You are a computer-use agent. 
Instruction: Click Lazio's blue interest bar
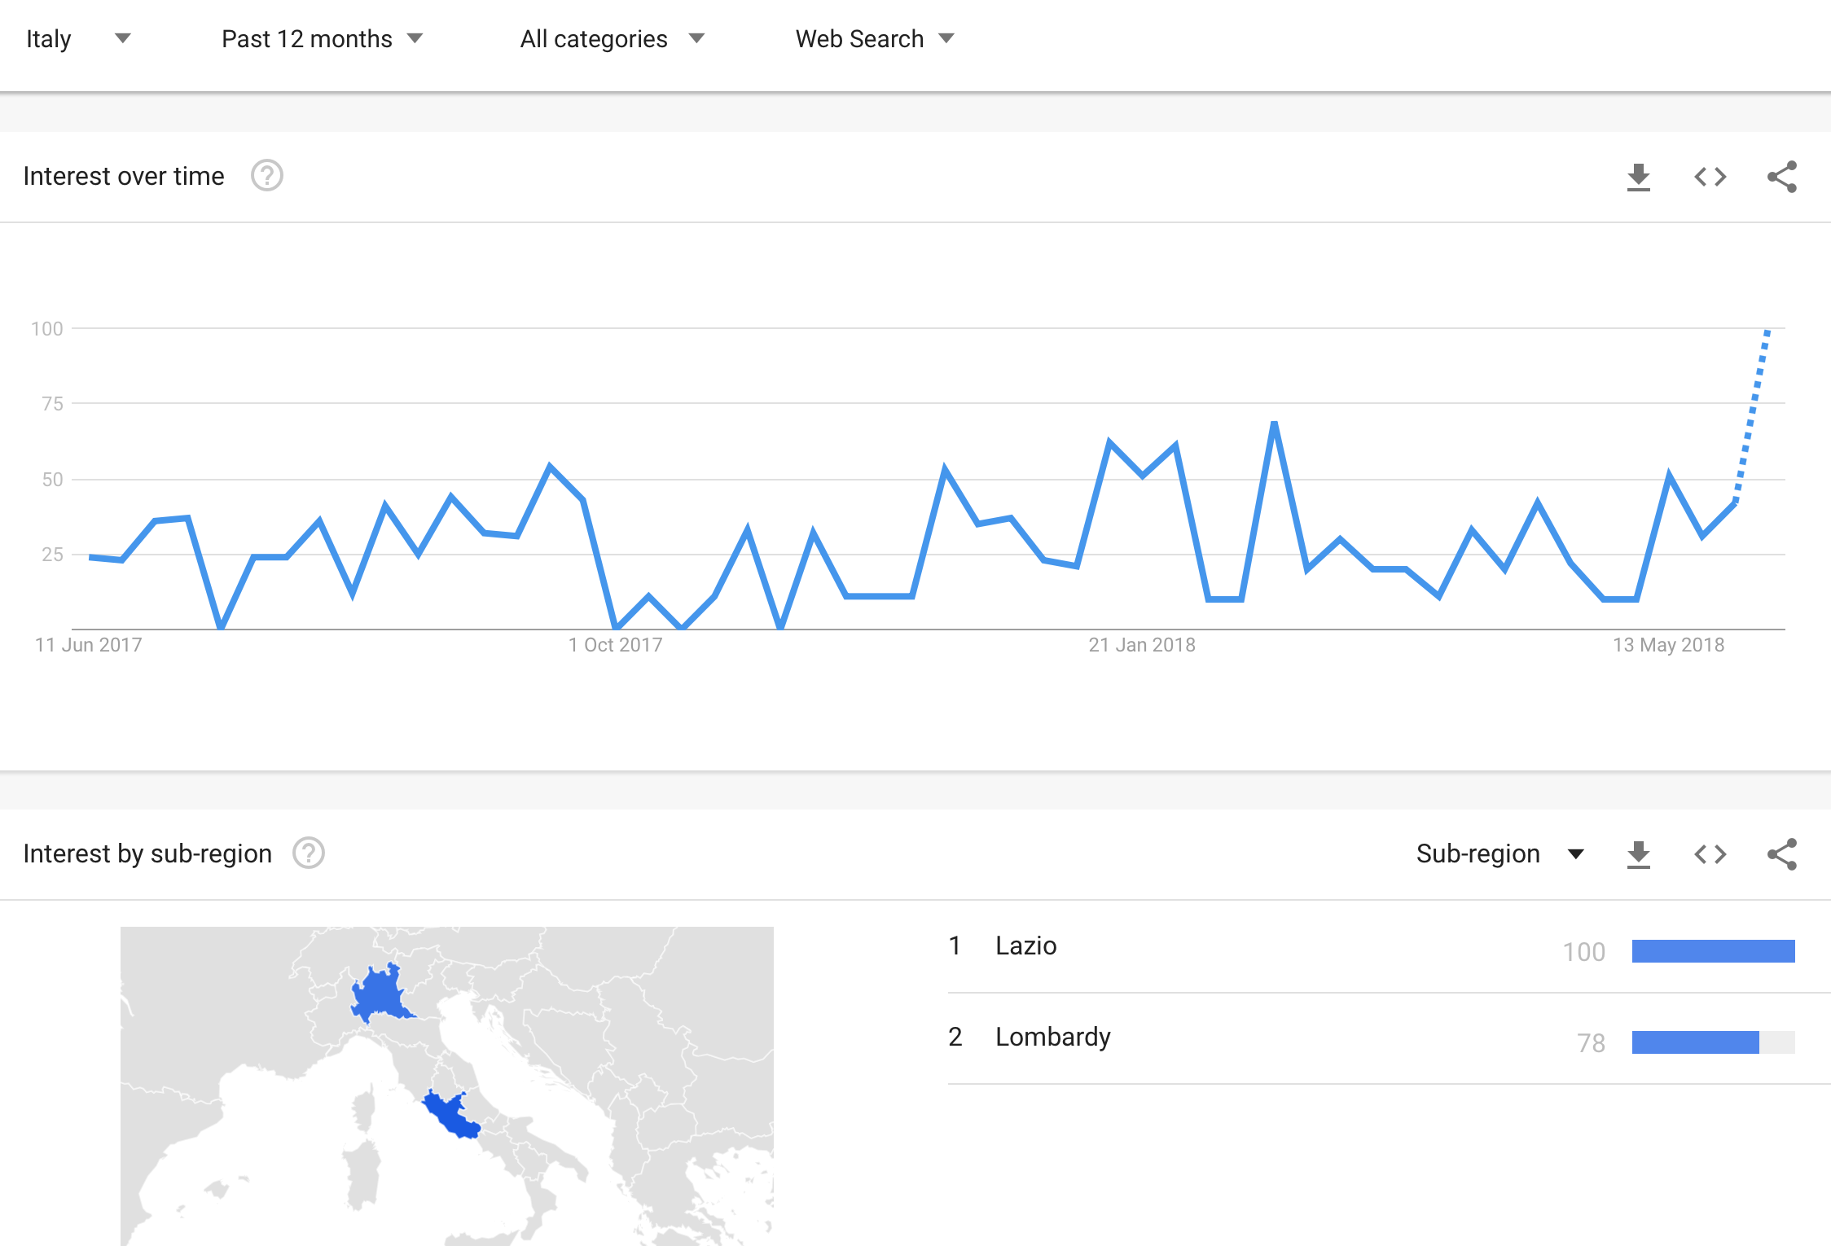(x=1713, y=951)
